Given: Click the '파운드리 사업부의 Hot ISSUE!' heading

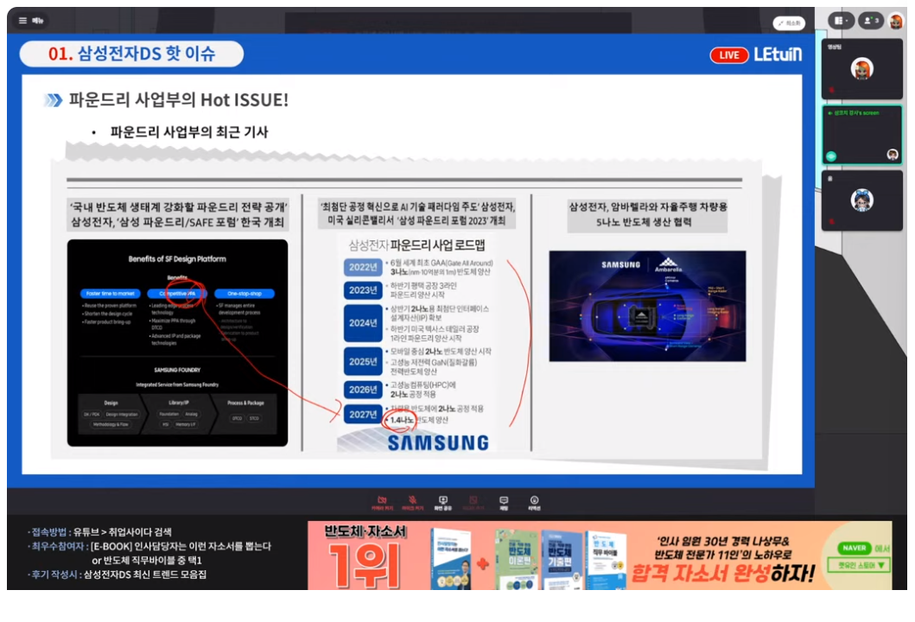Looking at the screenshot, I should (x=179, y=99).
